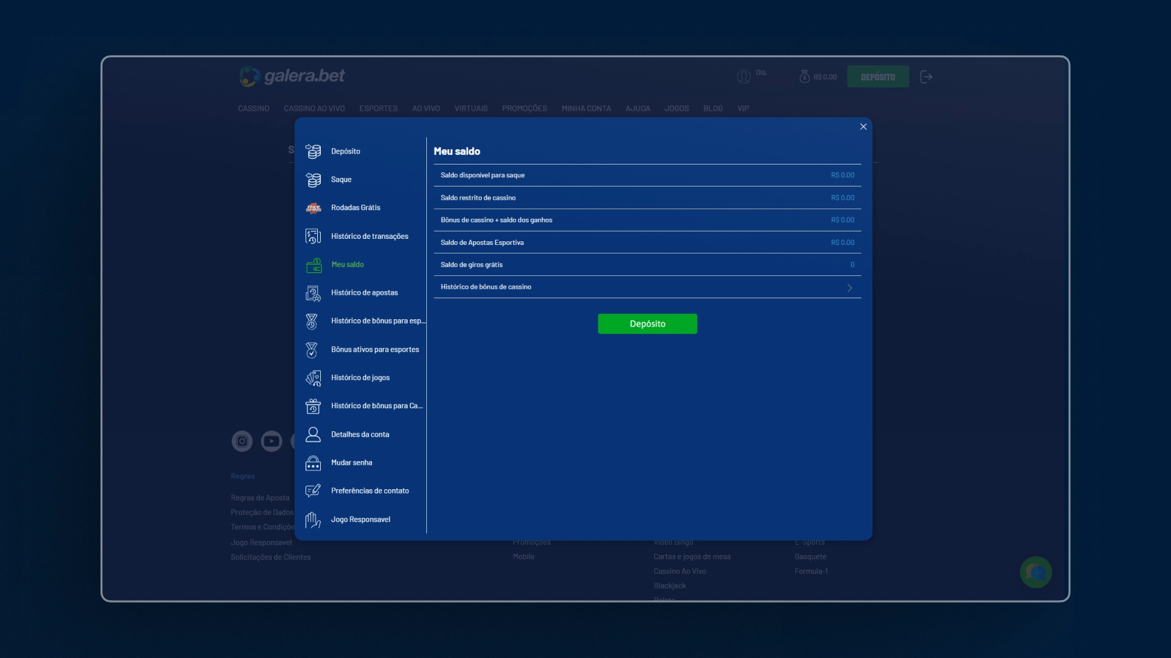Open the Jogo Responsavel hand icon
Image resolution: width=1171 pixels, height=658 pixels.
pos(313,520)
